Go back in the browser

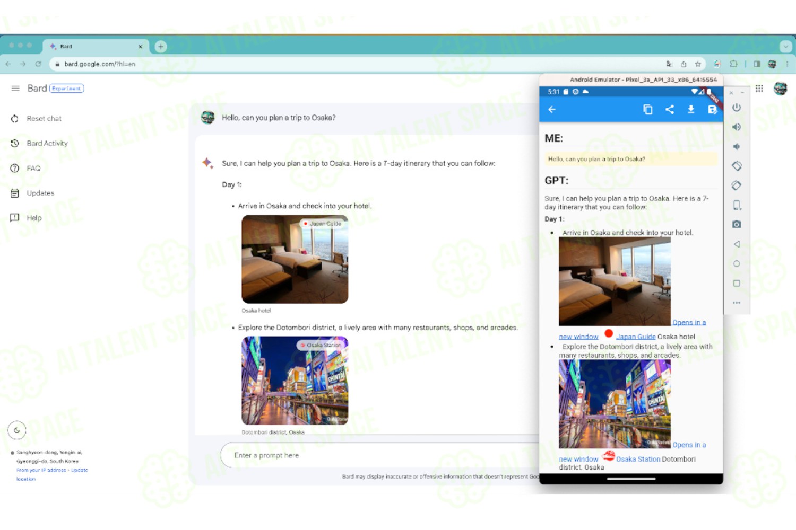coord(8,64)
